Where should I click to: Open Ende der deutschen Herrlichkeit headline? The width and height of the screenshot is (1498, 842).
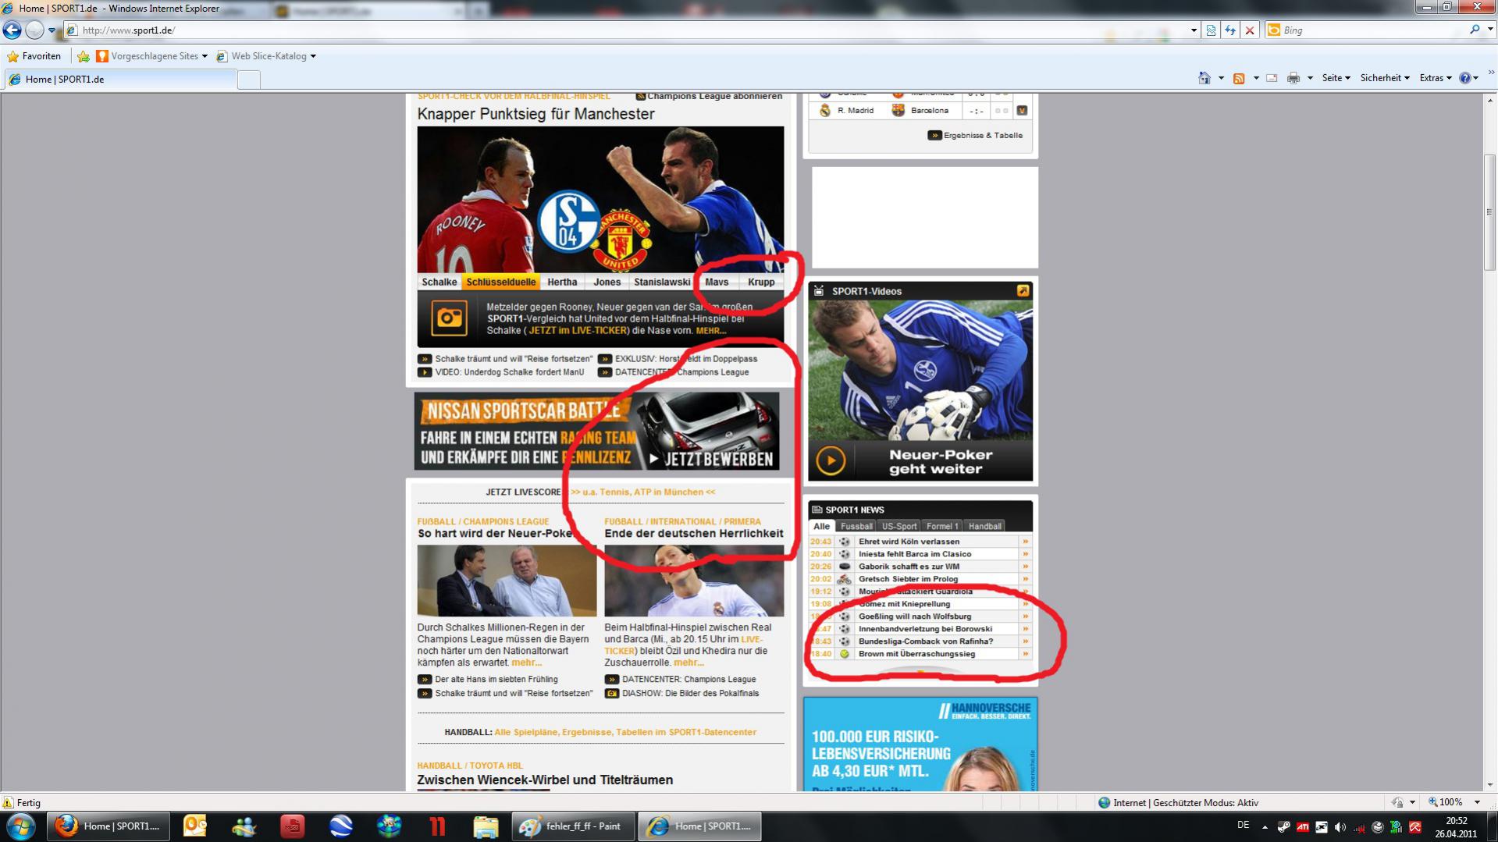click(693, 534)
